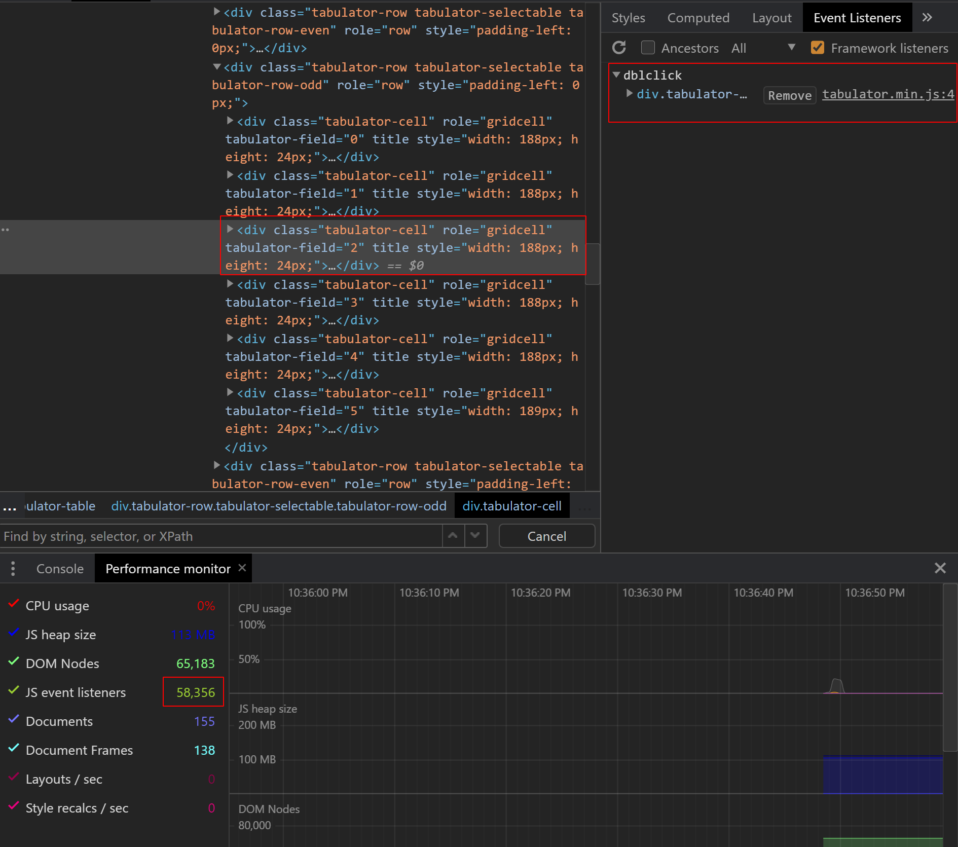Click the three-dot menu beside the Console tab
The width and height of the screenshot is (958, 847).
click(13, 568)
